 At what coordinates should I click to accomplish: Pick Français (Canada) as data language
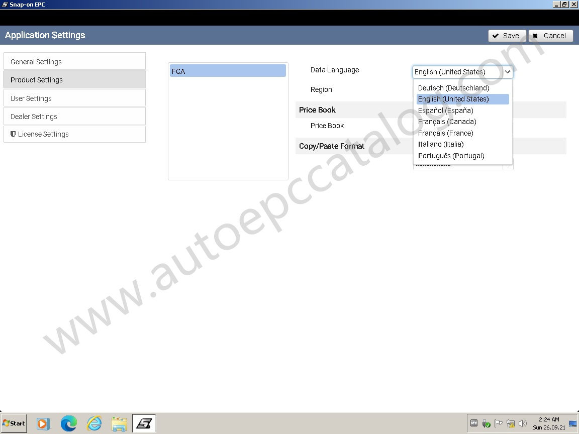click(x=463, y=122)
